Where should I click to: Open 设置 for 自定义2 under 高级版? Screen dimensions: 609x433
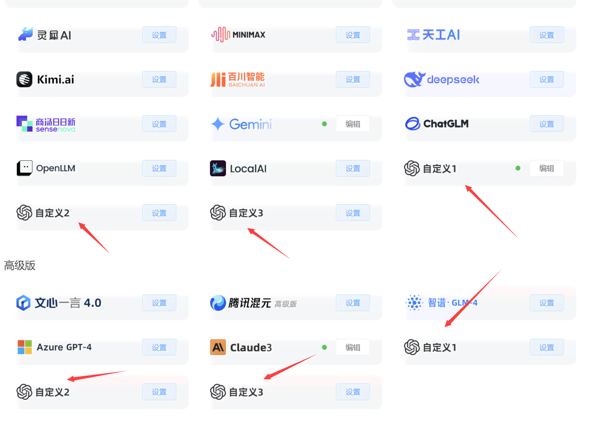coord(159,392)
